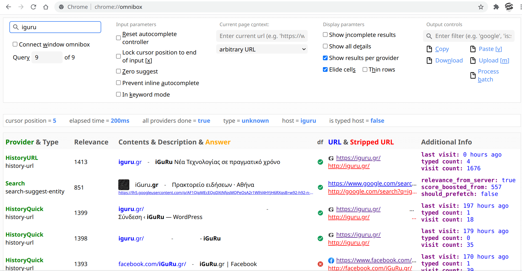Screen dimensions: 522x271
Task: Click the browser forward arrow
Action: pos(21,7)
